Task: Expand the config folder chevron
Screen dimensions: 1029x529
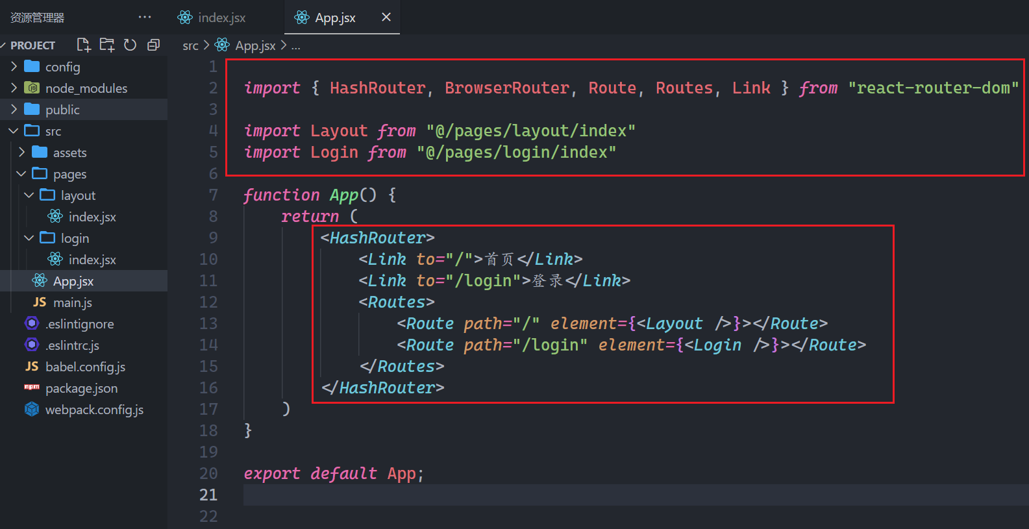Action: tap(14, 66)
